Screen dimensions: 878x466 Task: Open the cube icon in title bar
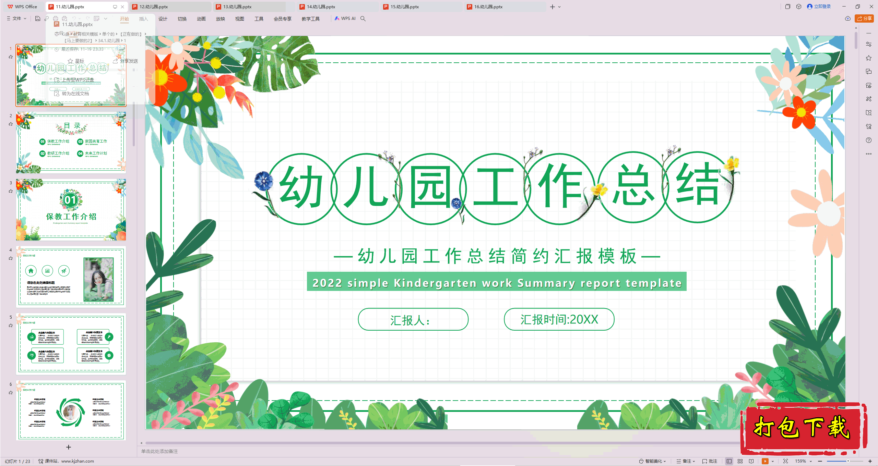(x=799, y=7)
